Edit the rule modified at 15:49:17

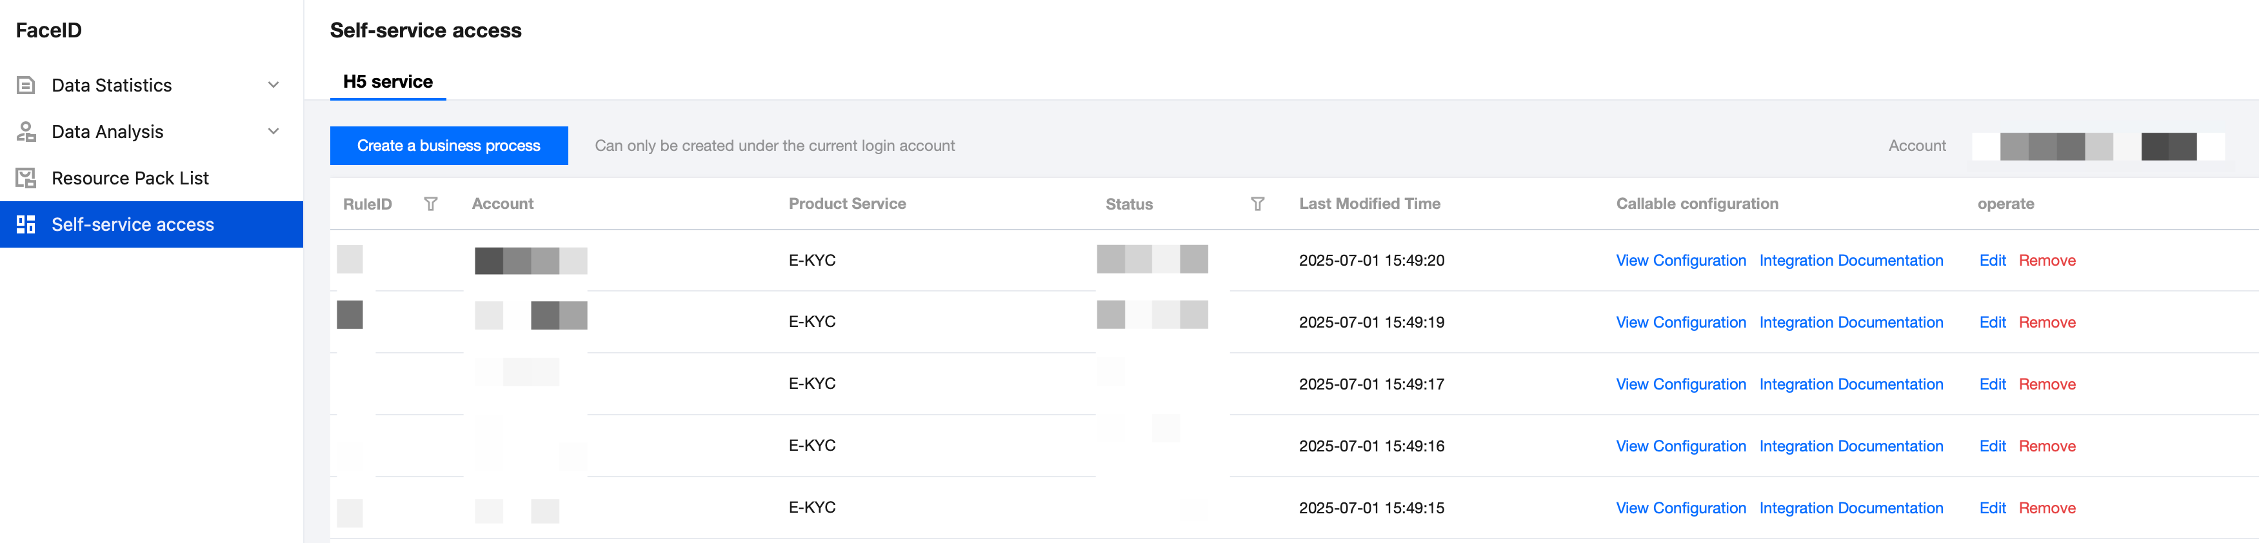point(1991,384)
